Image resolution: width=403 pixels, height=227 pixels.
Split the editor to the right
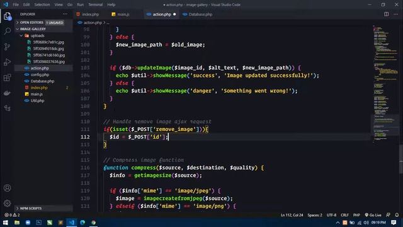click(386, 14)
